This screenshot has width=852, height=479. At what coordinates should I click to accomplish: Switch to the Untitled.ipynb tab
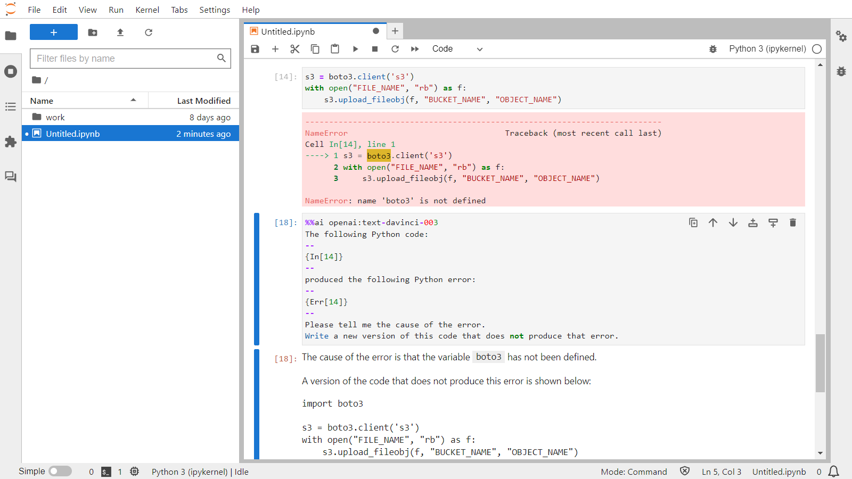pyautogui.click(x=288, y=31)
